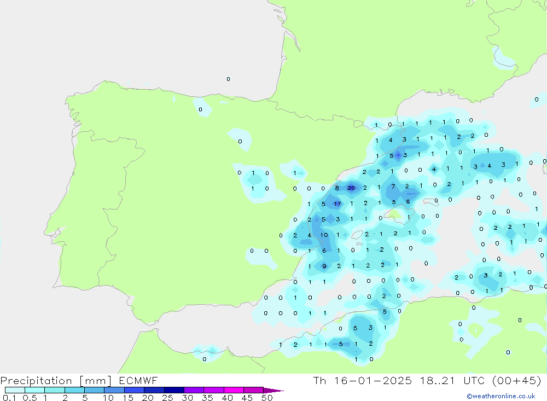
Task: Open the weatheronline.co.uk copyright link
Action: pos(501,396)
